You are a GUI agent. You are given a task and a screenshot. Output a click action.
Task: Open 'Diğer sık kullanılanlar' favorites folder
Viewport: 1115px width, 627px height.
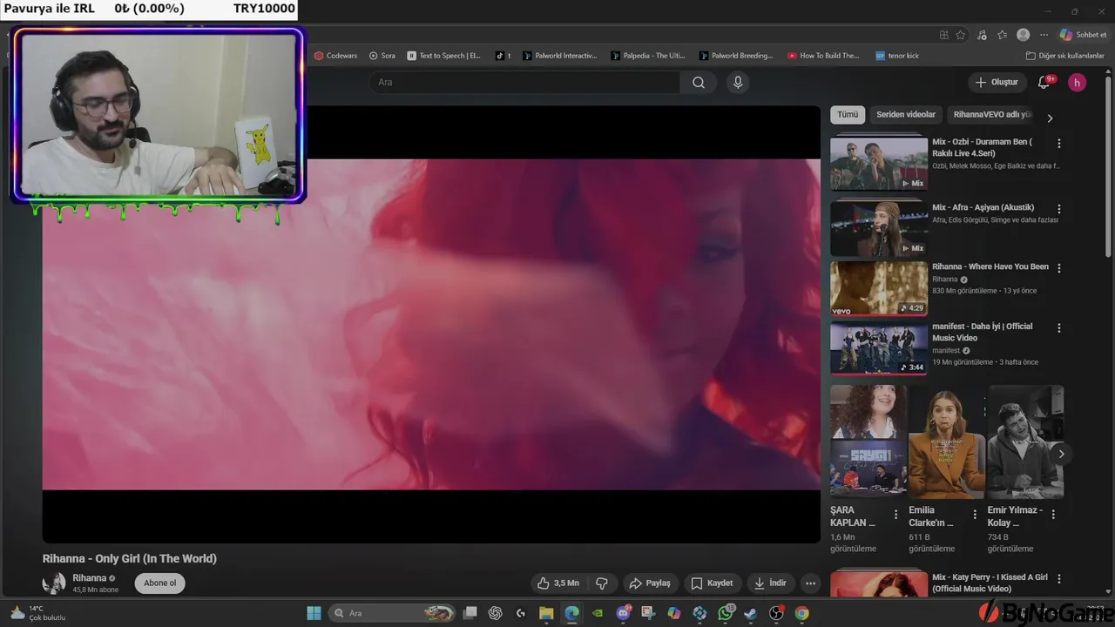pyautogui.click(x=1064, y=56)
